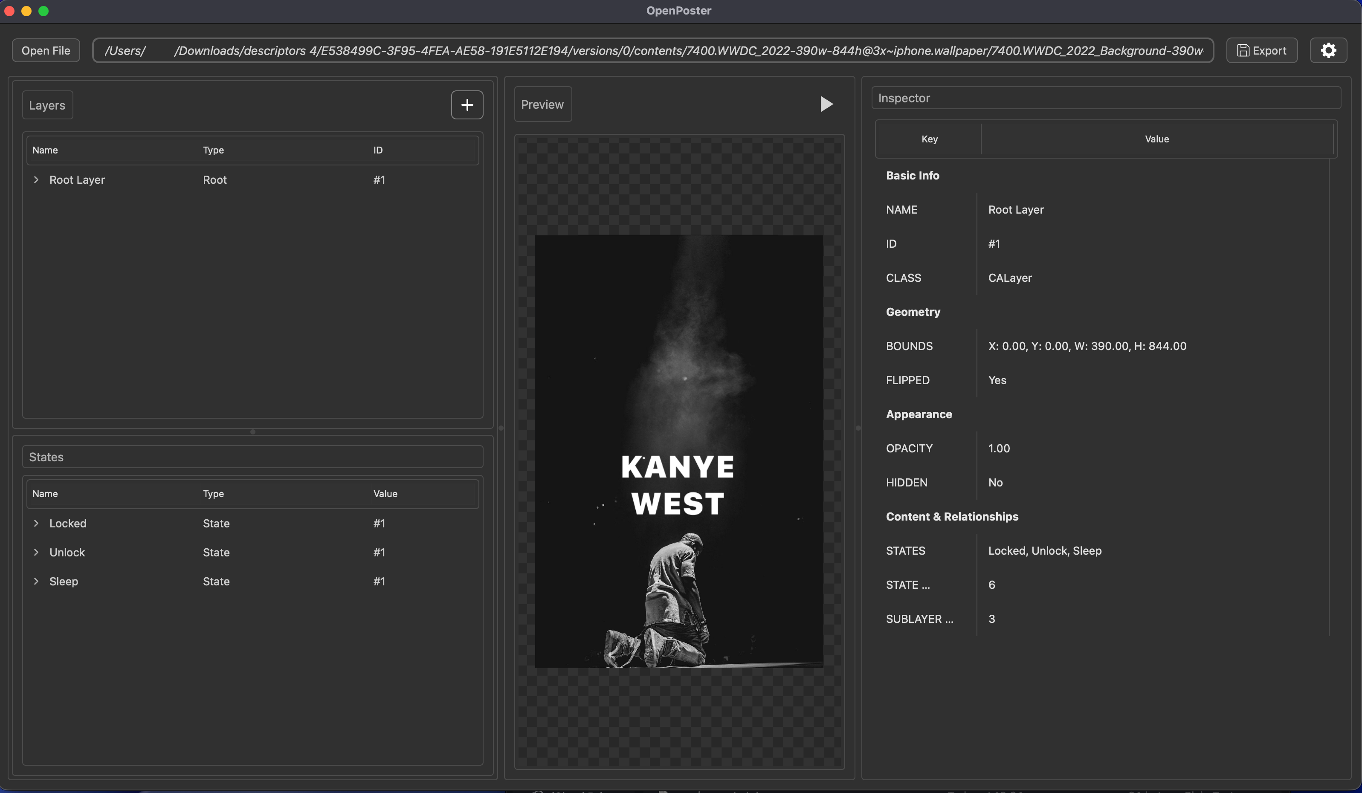Click the splitter handle between Layers and States
1362x793 pixels.
click(x=252, y=431)
